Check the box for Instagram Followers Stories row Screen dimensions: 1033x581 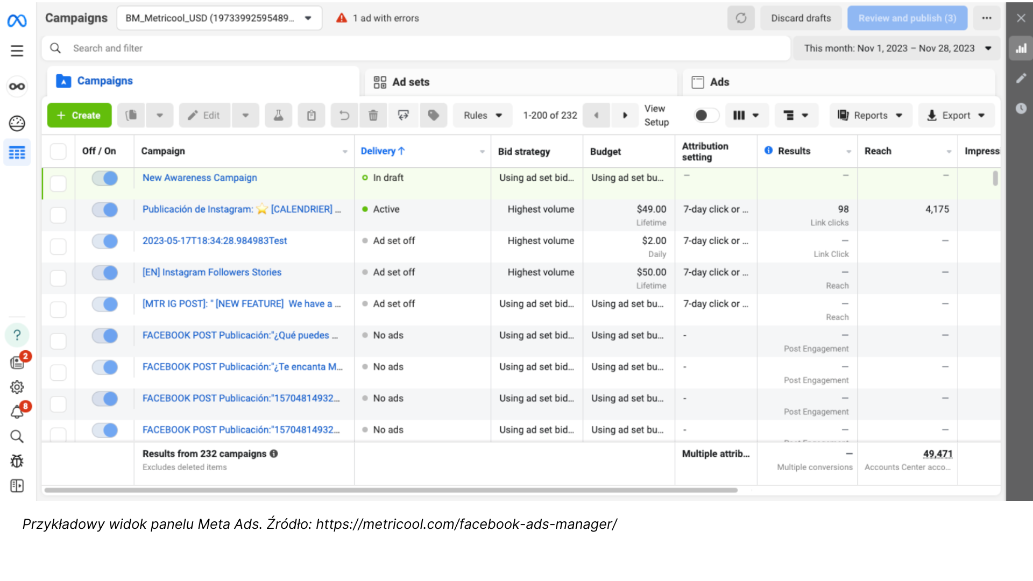pyautogui.click(x=58, y=278)
